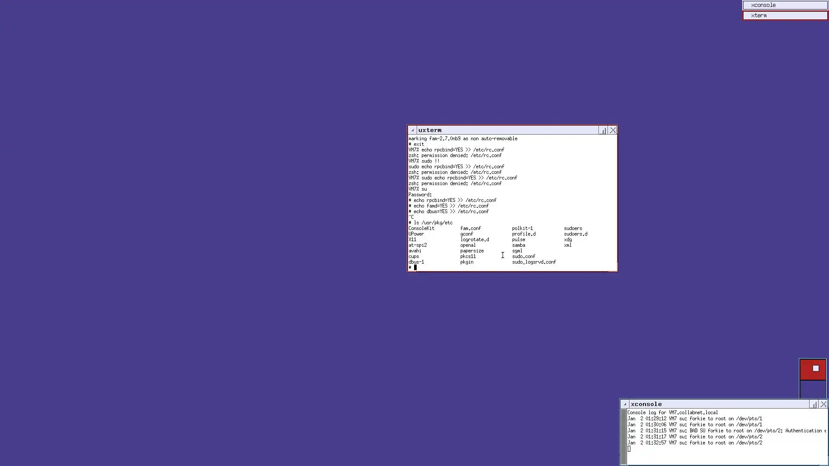Open the uxterm window menu icon
This screenshot has height=466, width=829.
(412, 130)
